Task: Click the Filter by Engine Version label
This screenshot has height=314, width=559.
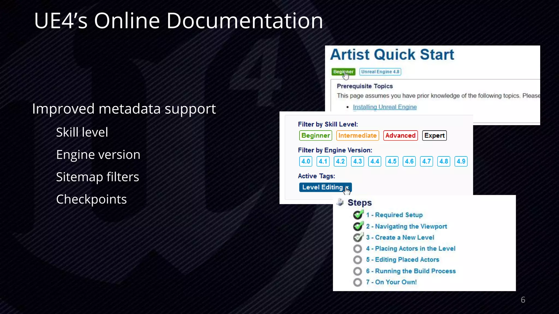Action: [x=335, y=150]
